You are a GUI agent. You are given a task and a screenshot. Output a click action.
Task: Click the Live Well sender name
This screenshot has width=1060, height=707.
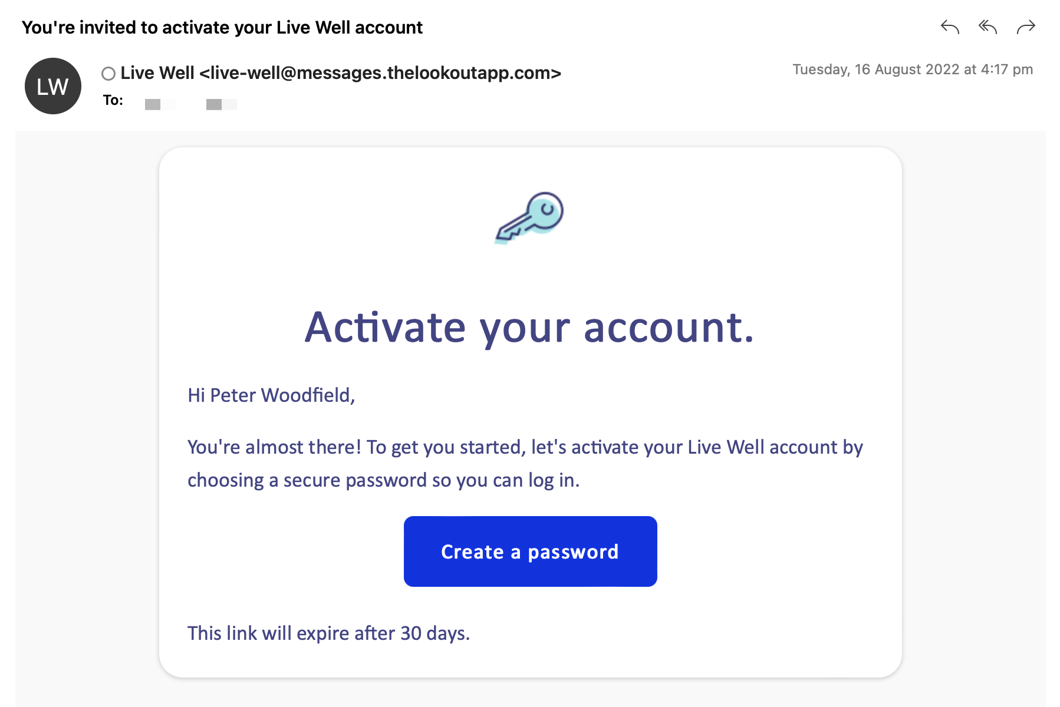[157, 73]
